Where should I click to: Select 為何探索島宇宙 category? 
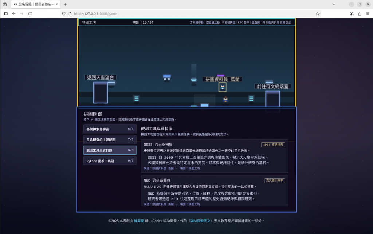[x=110, y=129]
